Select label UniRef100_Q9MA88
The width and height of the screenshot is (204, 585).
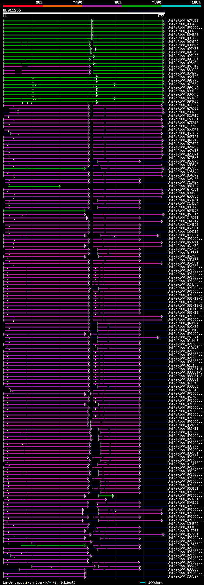[183, 102]
